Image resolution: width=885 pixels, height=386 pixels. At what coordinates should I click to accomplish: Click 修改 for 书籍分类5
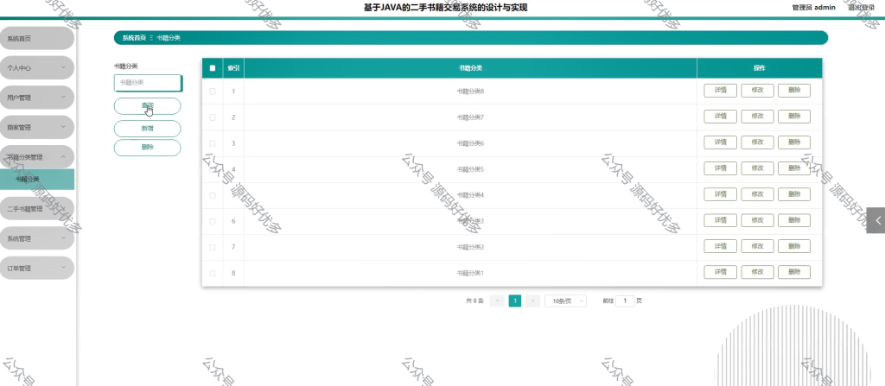point(757,168)
